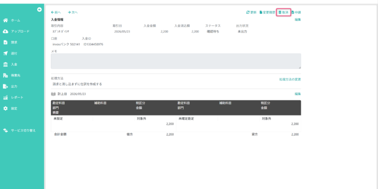378x189 pixels.
Task: Click the account text invoxバンク 502141
Action: (66, 44)
